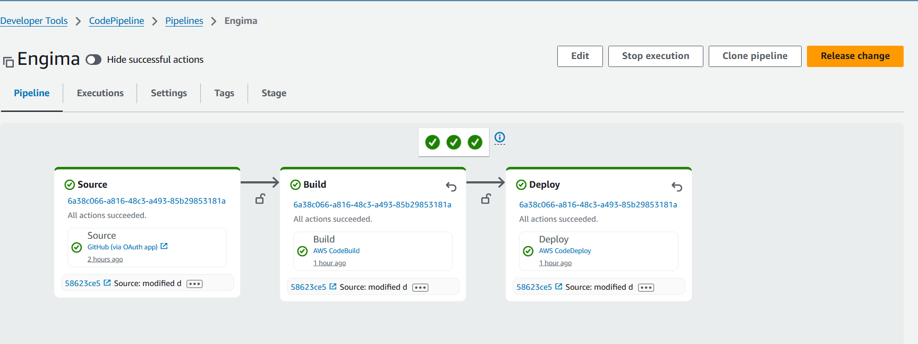This screenshot has width=918, height=344.
Task: Open the pipeline status info icon
Action: 500,137
